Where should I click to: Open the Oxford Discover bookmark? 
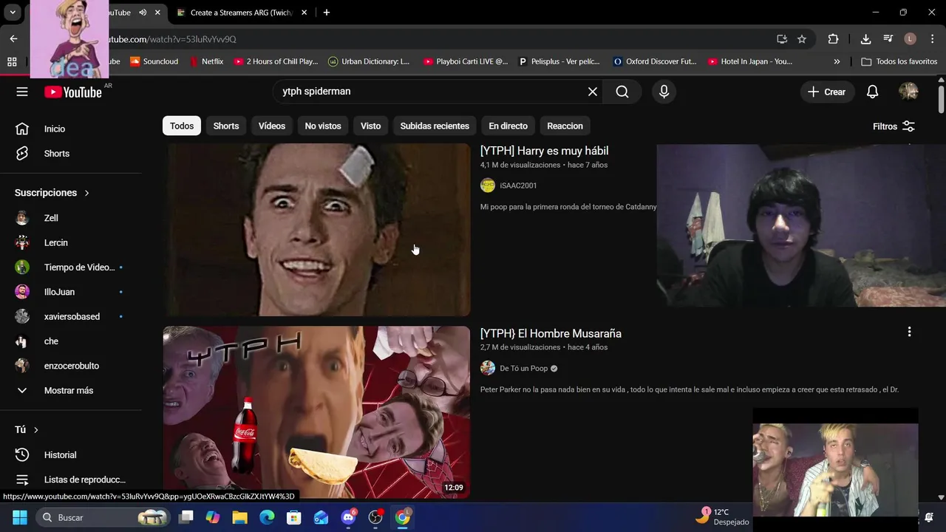[655, 61]
